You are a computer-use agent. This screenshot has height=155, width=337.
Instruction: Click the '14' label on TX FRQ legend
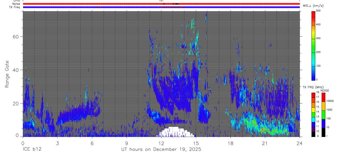[318, 112]
